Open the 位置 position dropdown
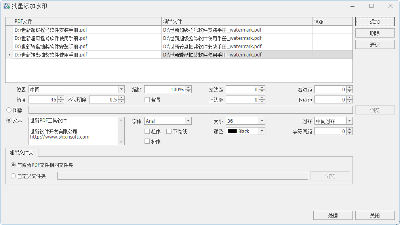The width and height of the screenshot is (400, 225). 122,89
